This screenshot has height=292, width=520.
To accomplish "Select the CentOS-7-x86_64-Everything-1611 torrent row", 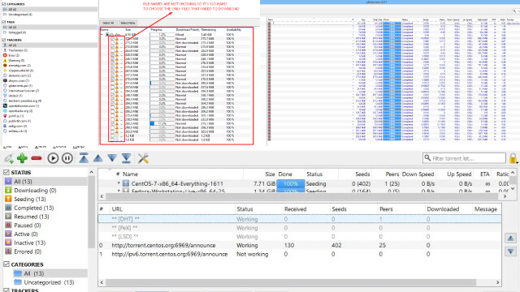I will [303, 183].
